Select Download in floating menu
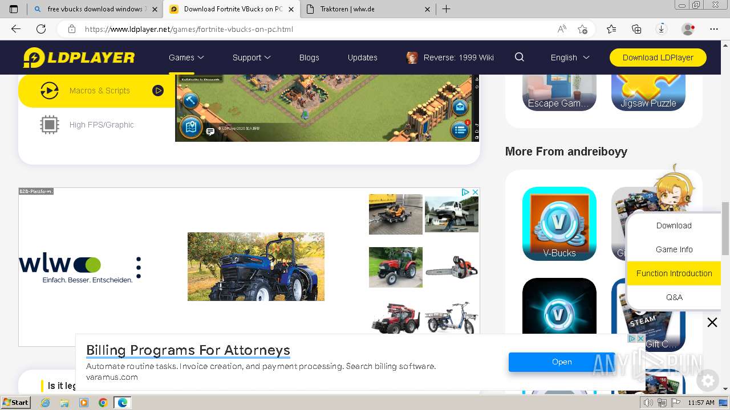Screen dimensions: 730x410 [674, 225]
